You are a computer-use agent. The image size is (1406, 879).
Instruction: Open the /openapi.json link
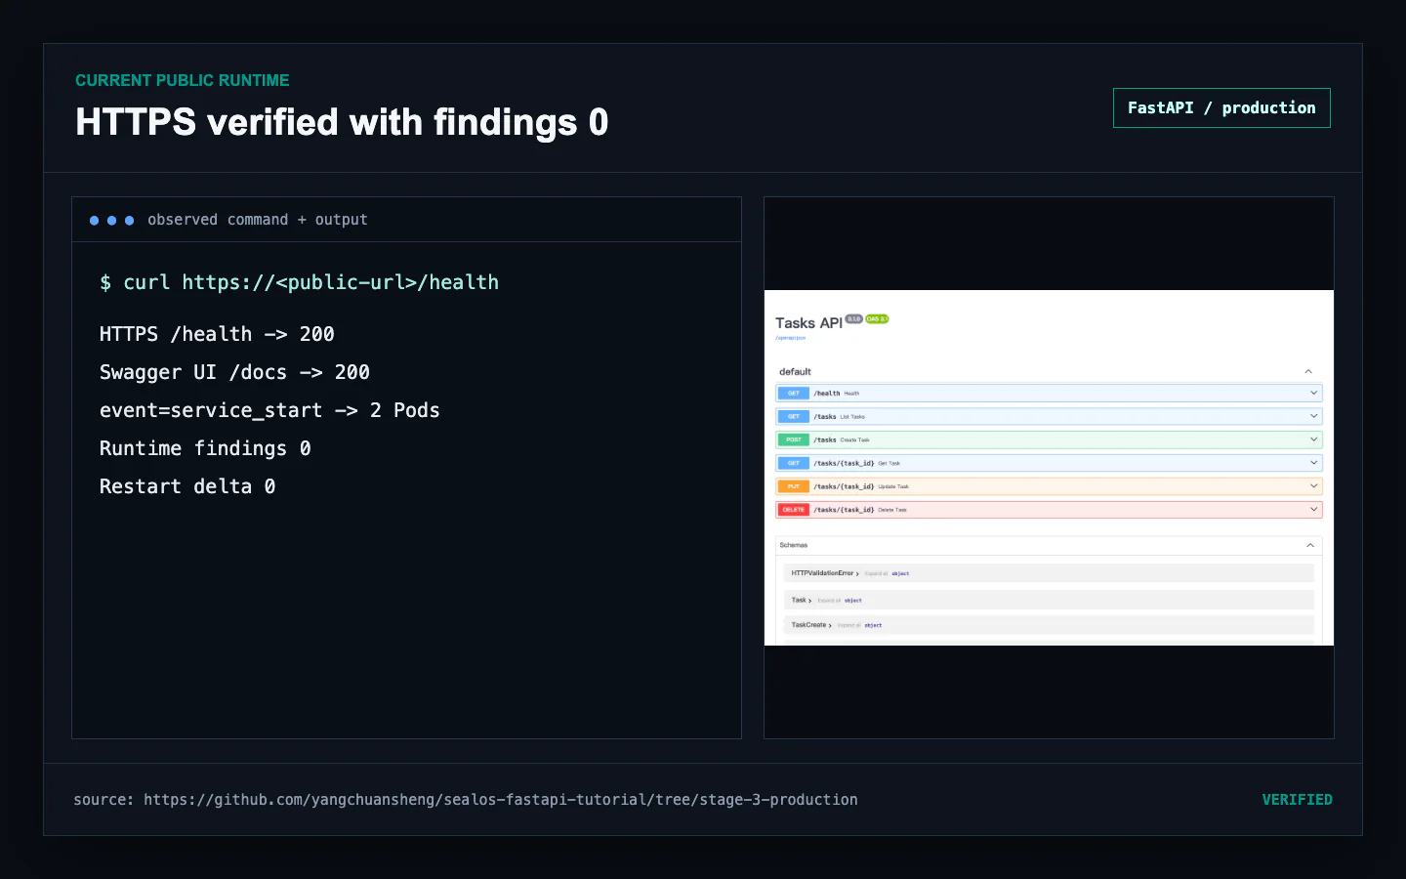[x=790, y=338]
